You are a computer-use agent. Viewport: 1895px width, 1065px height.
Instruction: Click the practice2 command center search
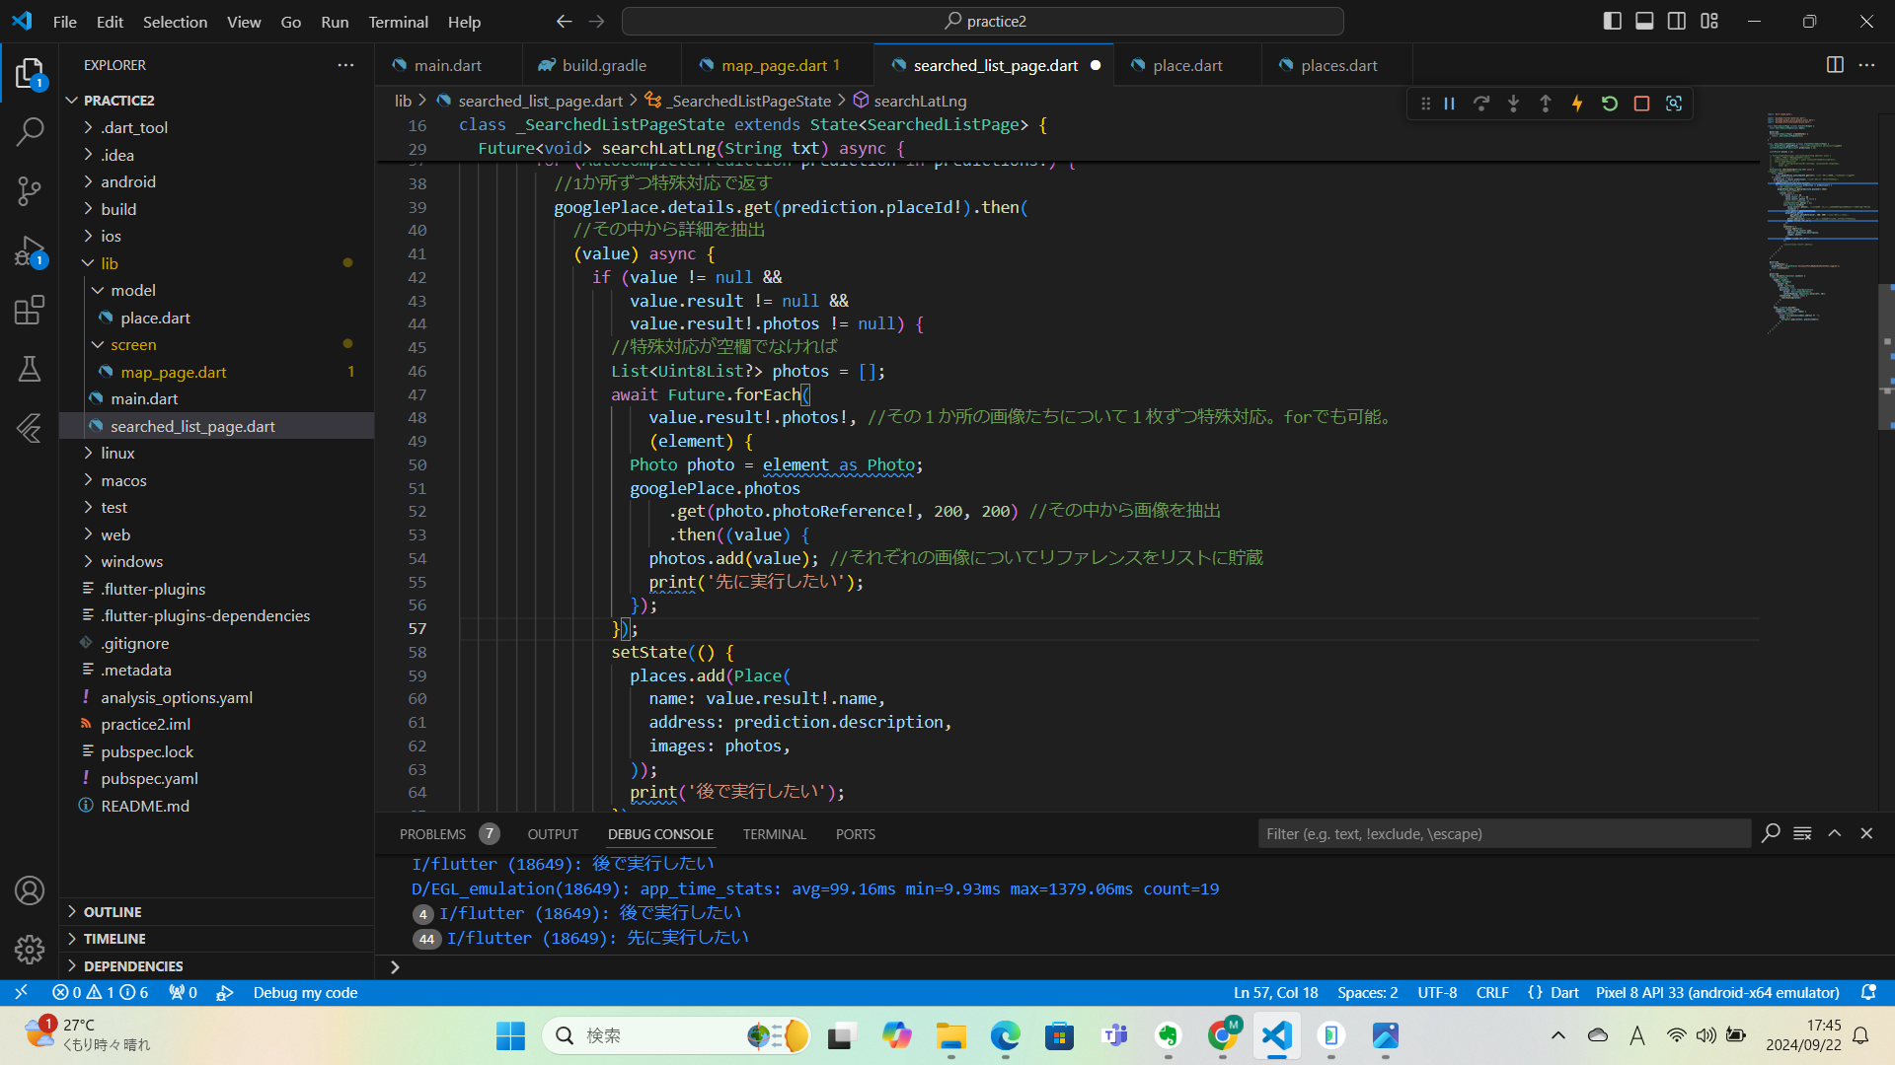[x=983, y=22]
